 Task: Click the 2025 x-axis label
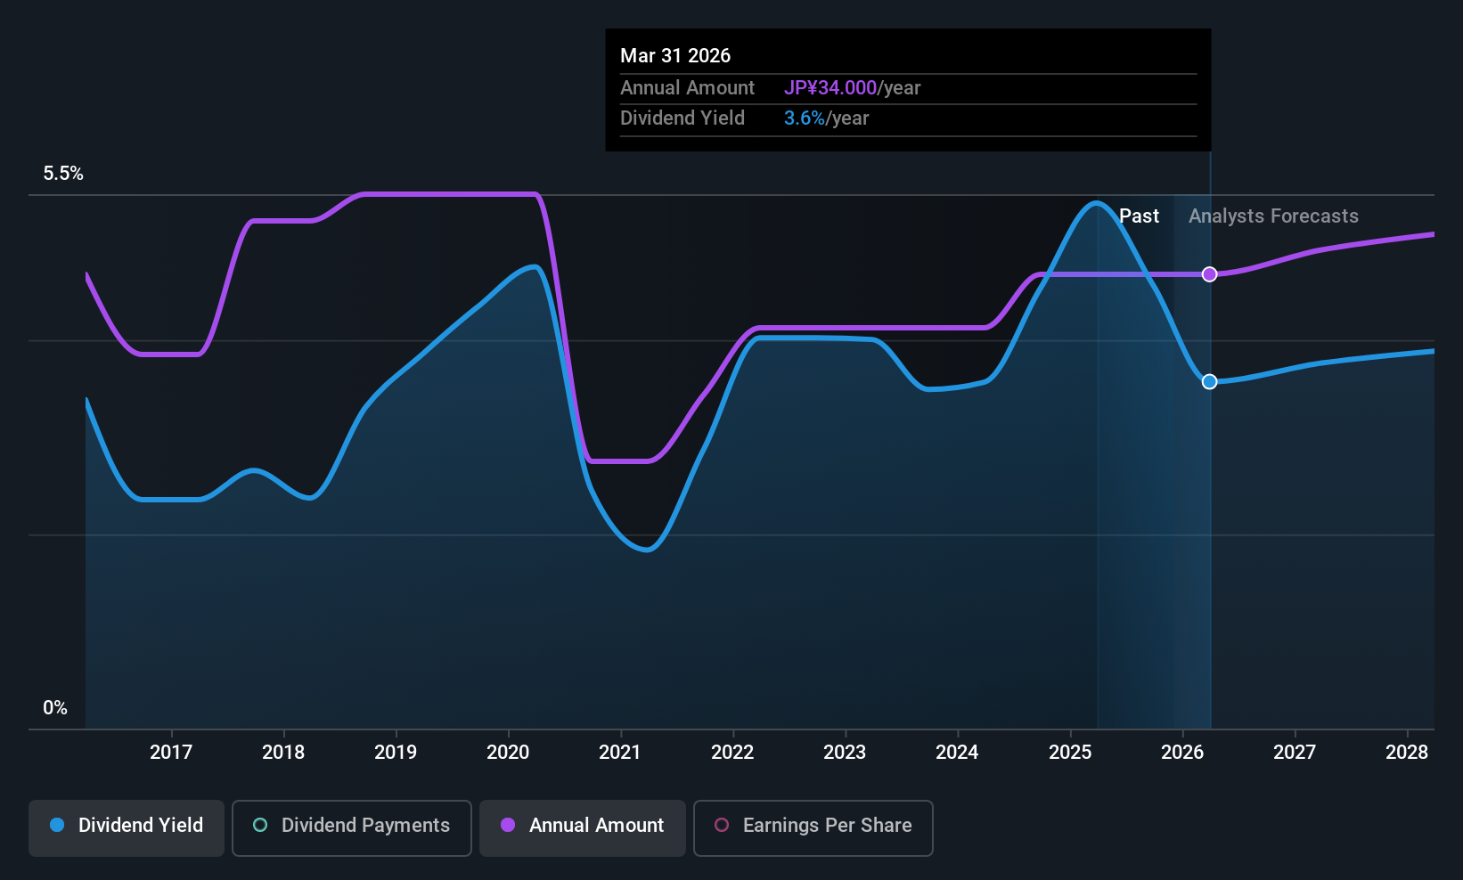pos(1070,753)
